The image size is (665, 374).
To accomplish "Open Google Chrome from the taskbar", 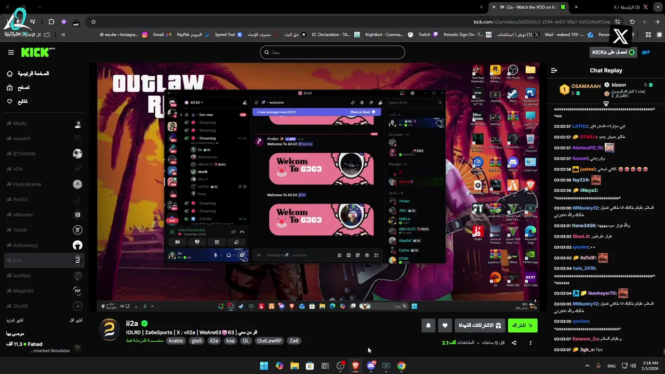I will 402,366.
